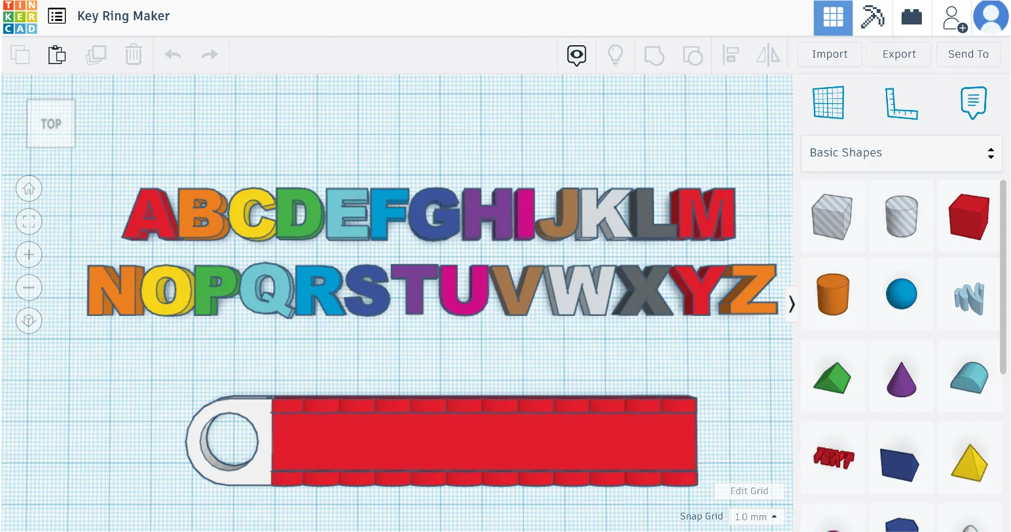Zoom in with the plus button
Image resolution: width=1011 pixels, height=532 pixels.
click(x=29, y=255)
